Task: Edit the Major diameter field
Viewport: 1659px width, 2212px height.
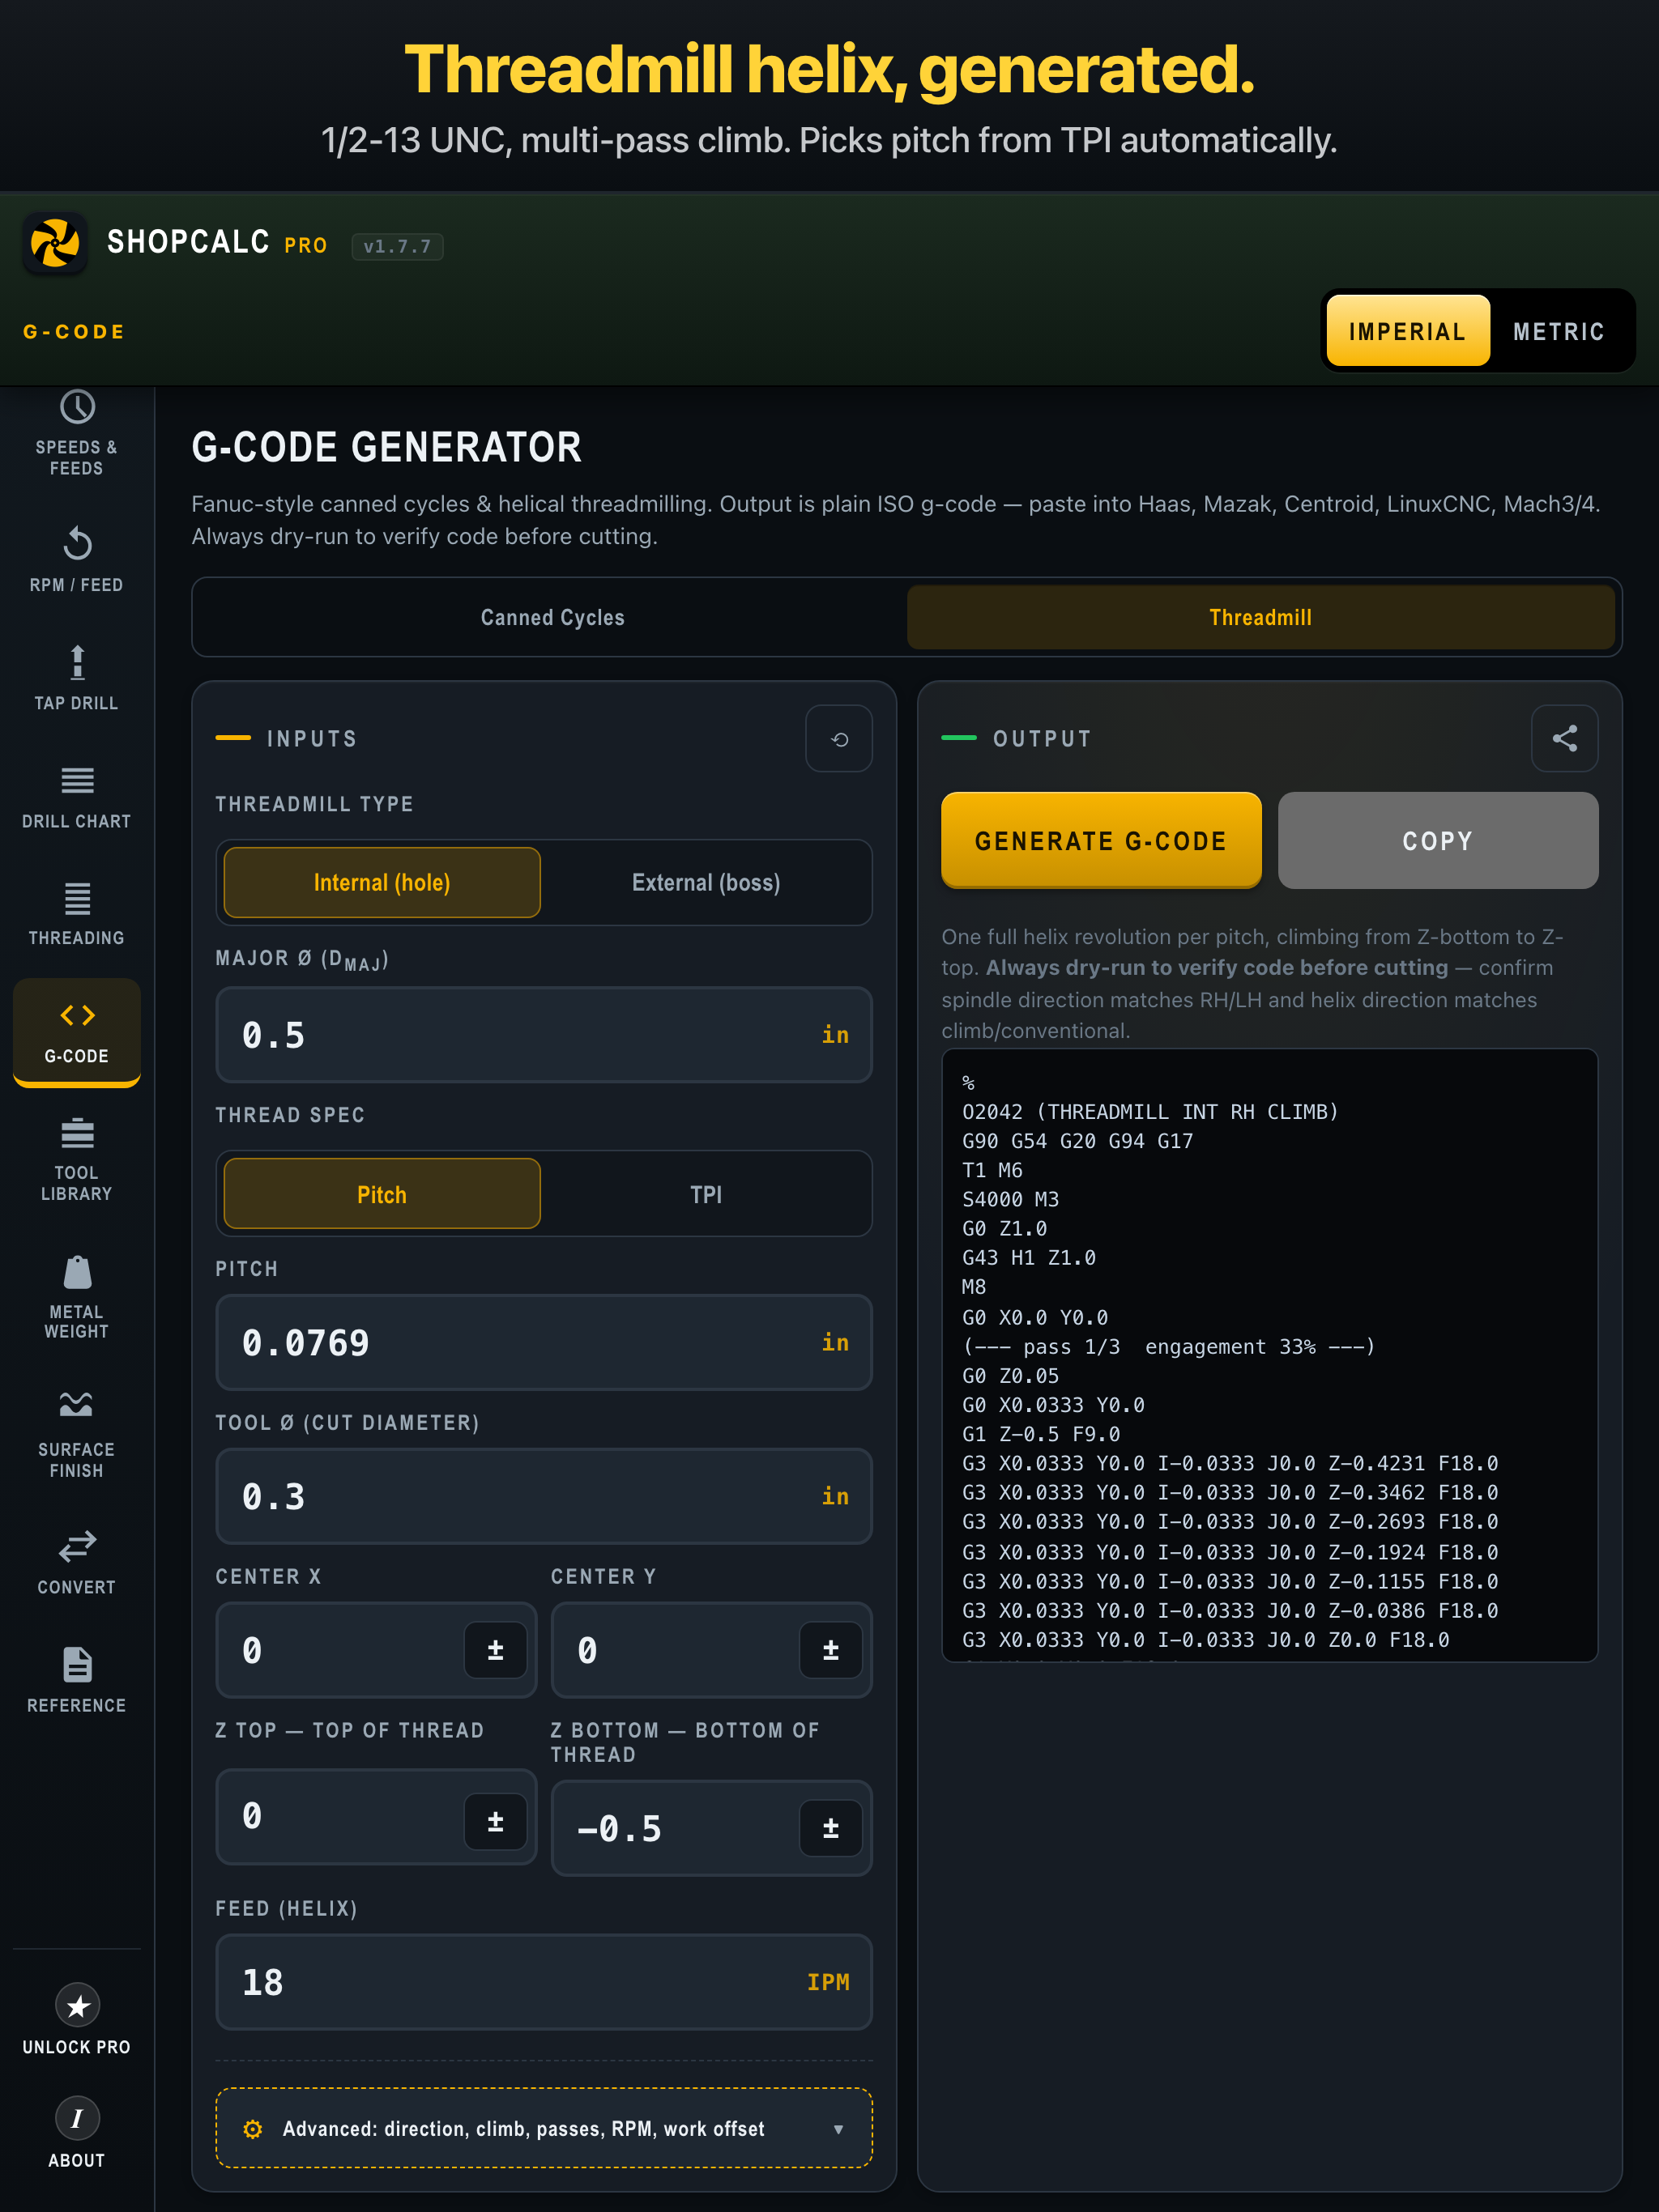Action: (x=544, y=1035)
